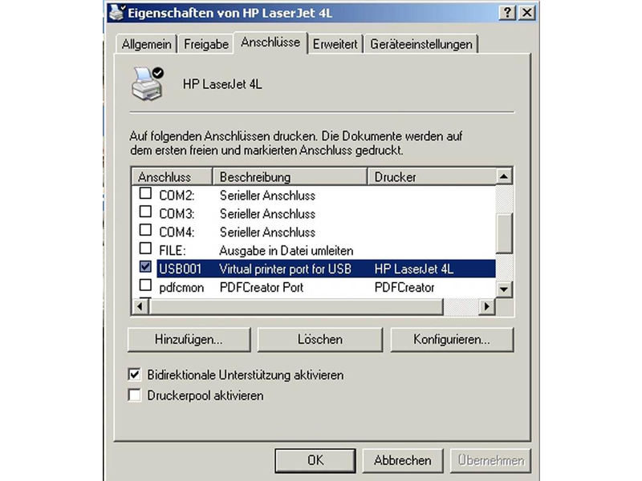
Task: Click the PDFCreator printer name cell
Action: 404,288
